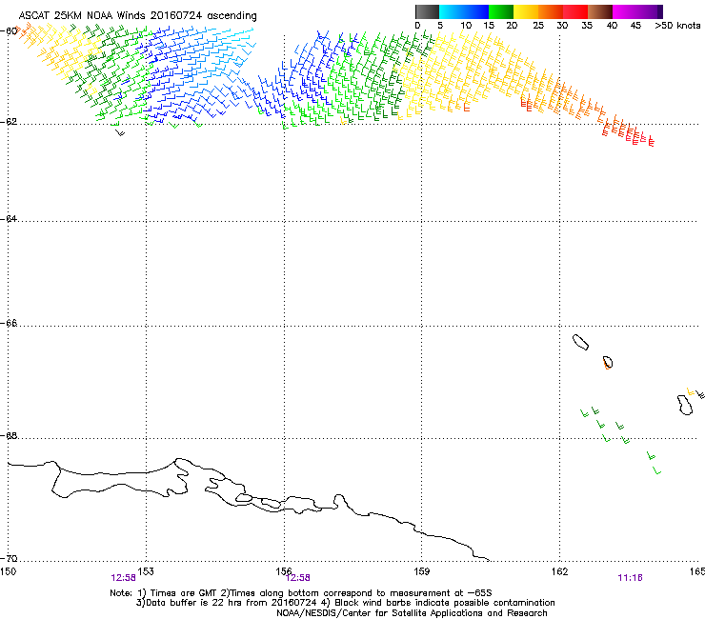Click latitude axis label '-70'
This screenshot has width=705, height=619.
coord(9,558)
